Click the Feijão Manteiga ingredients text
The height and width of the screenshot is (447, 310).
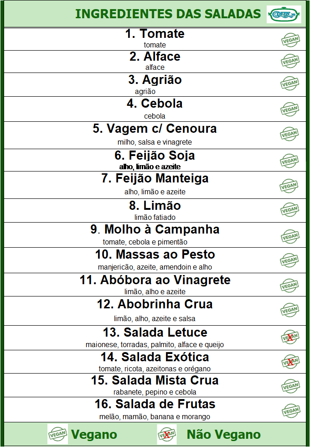click(155, 192)
